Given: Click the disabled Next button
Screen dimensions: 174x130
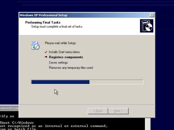Looking at the screenshot, I should pos(118,111).
